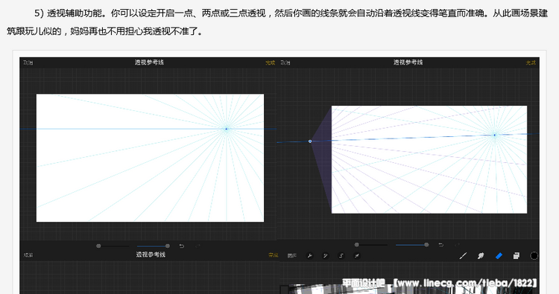The width and height of the screenshot is (559, 294).
Task: Select the paintbrush tool icon
Action: point(463,255)
